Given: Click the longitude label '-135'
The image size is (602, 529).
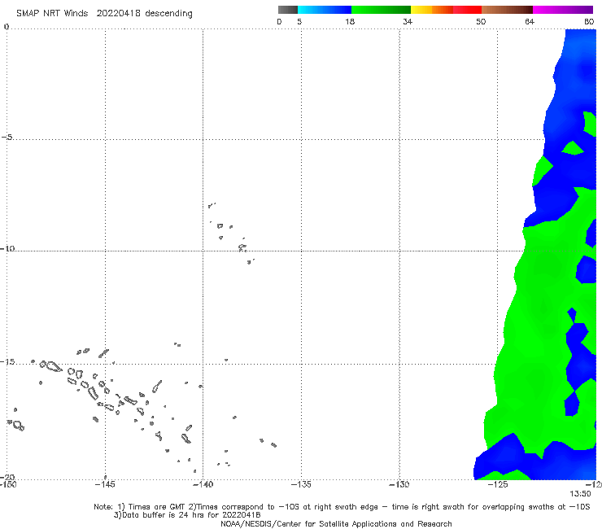Looking at the screenshot, I should click(301, 484).
